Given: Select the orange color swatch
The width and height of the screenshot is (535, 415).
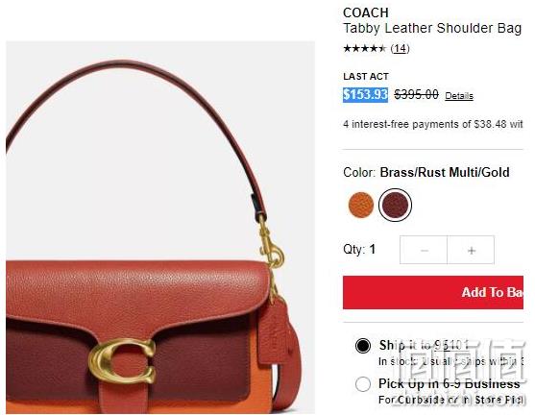Looking at the screenshot, I should click(361, 205).
